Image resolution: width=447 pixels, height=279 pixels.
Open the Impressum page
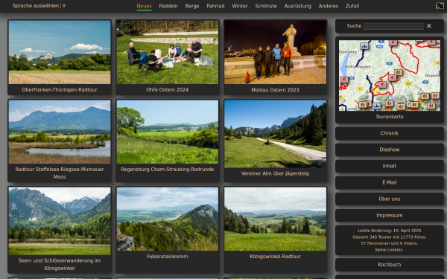[390, 216]
